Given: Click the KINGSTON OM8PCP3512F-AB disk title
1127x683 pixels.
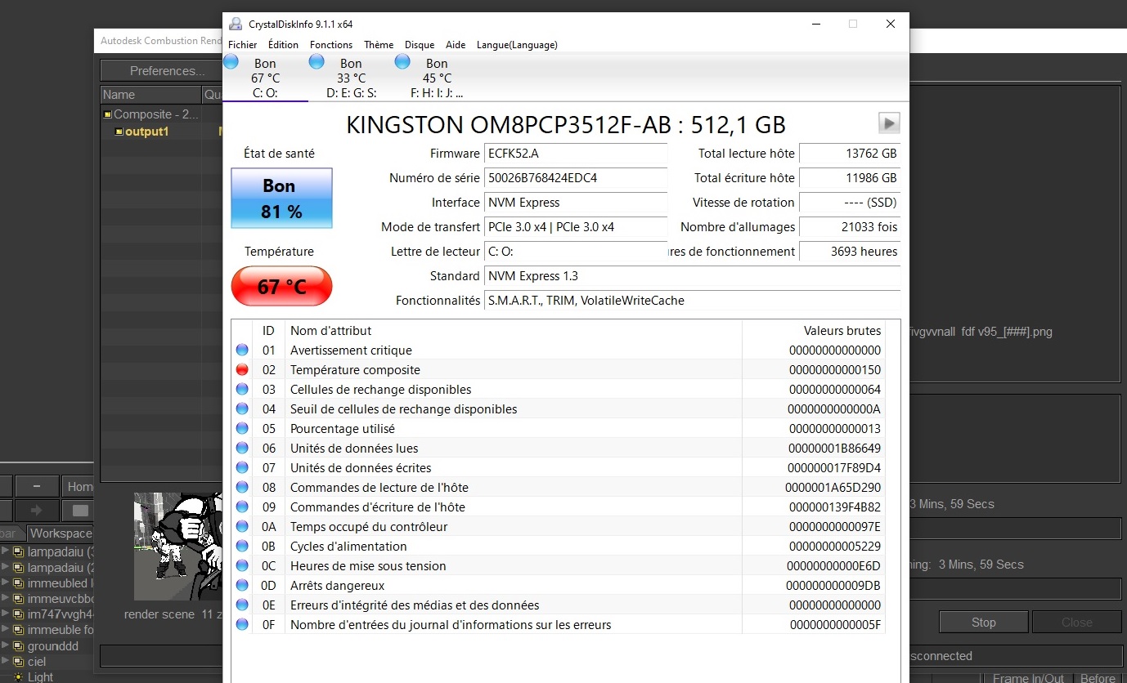Looking at the screenshot, I should pos(566,124).
